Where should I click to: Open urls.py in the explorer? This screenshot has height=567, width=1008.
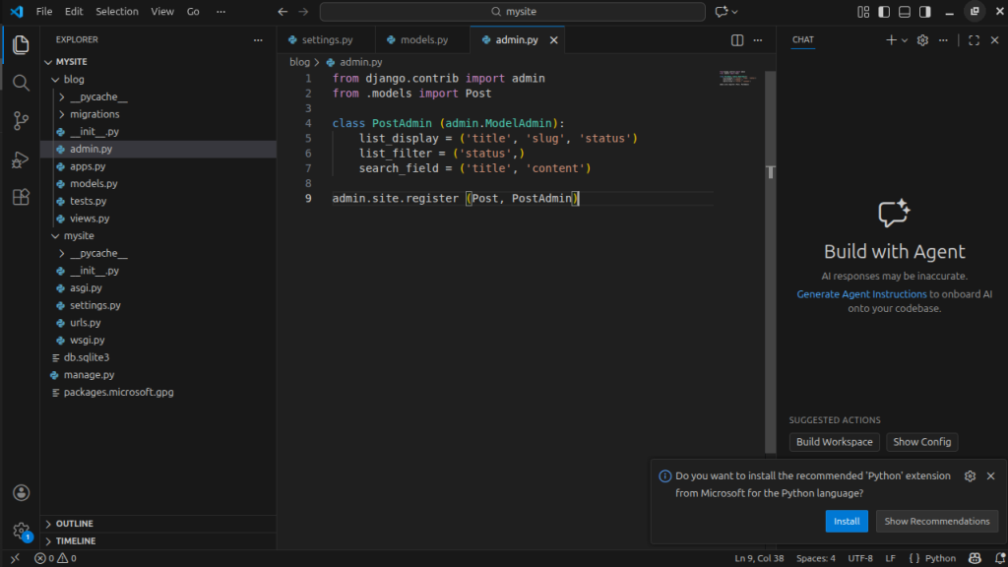[85, 323]
